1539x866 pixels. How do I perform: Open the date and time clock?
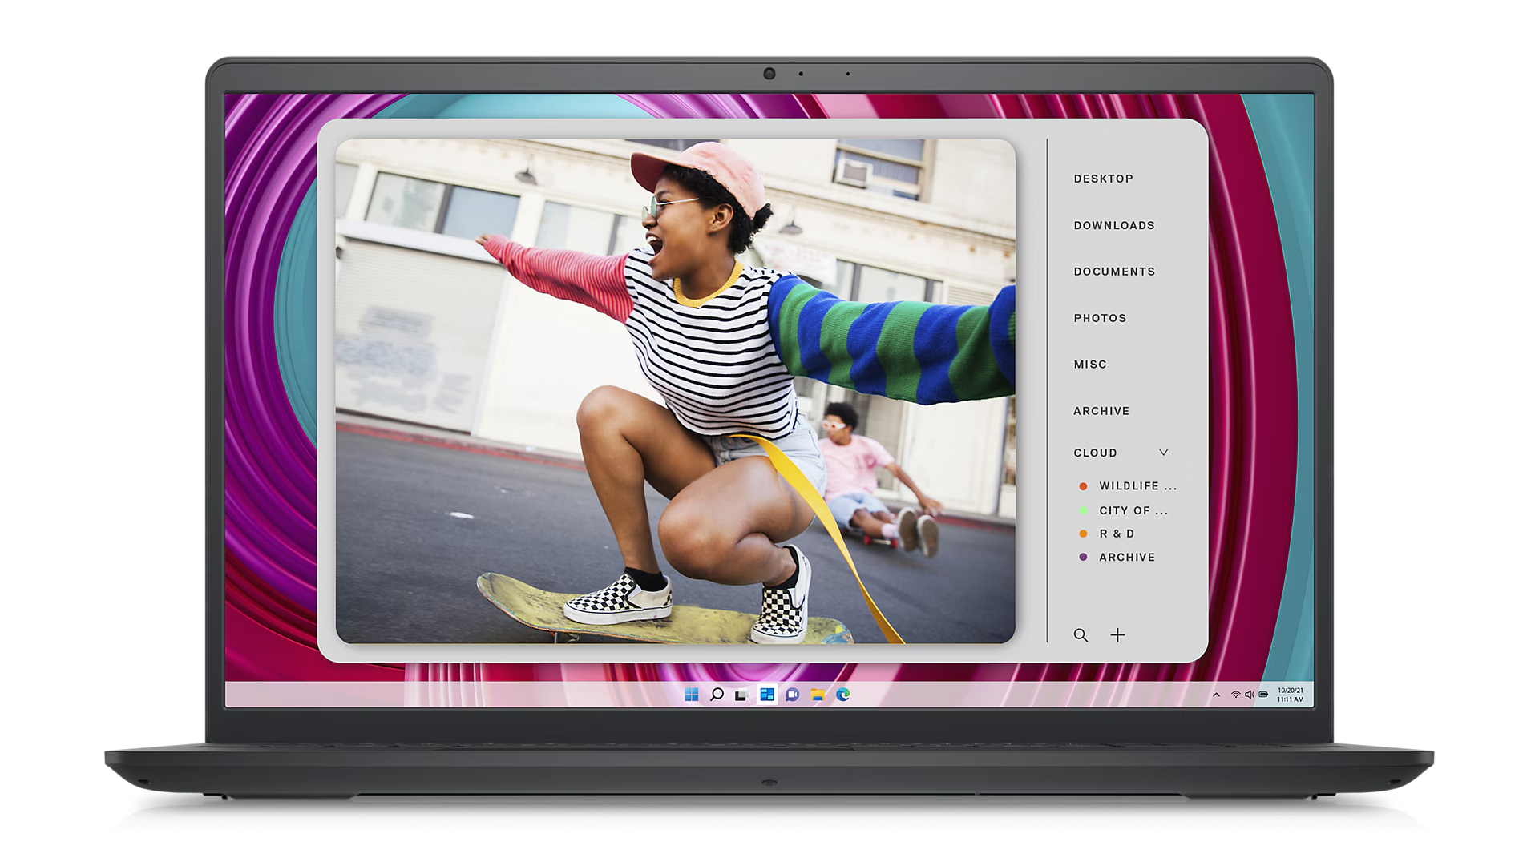[1290, 695]
